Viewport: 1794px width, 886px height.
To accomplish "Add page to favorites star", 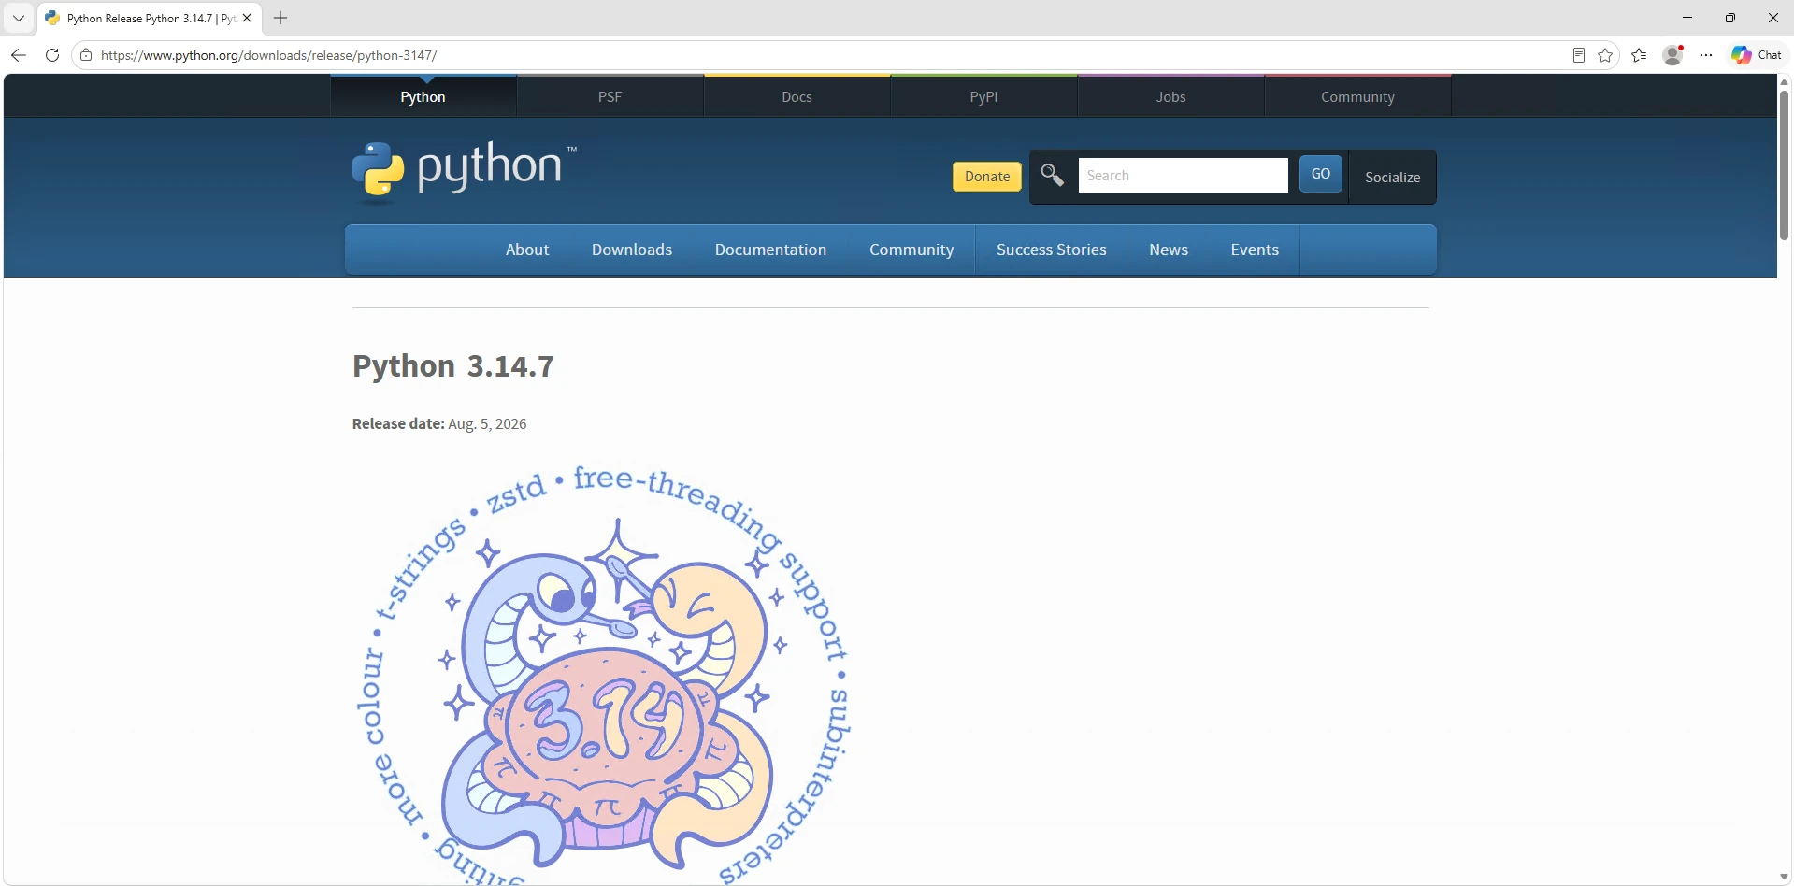I will pos(1606,55).
